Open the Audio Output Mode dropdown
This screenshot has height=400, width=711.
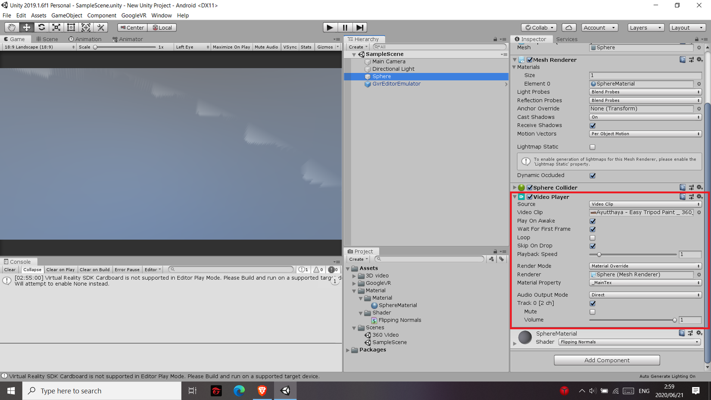coord(645,295)
